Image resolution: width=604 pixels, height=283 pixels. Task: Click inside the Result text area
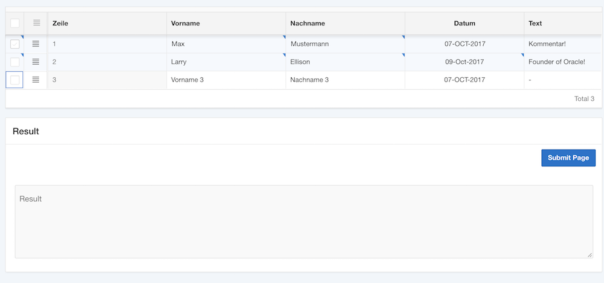[304, 221]
